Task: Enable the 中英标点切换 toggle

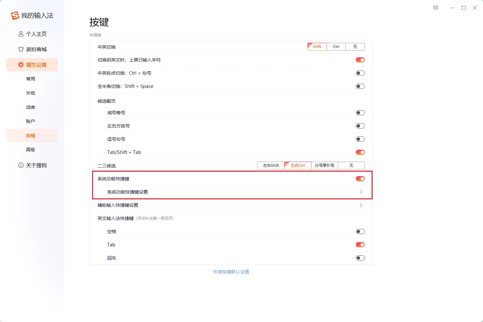Action: pos(360,73)
